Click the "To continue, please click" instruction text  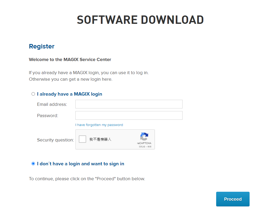click(87, 179)
